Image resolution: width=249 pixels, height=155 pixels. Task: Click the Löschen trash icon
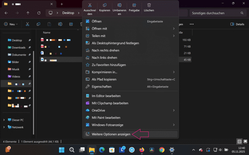[x=149, y=5]
